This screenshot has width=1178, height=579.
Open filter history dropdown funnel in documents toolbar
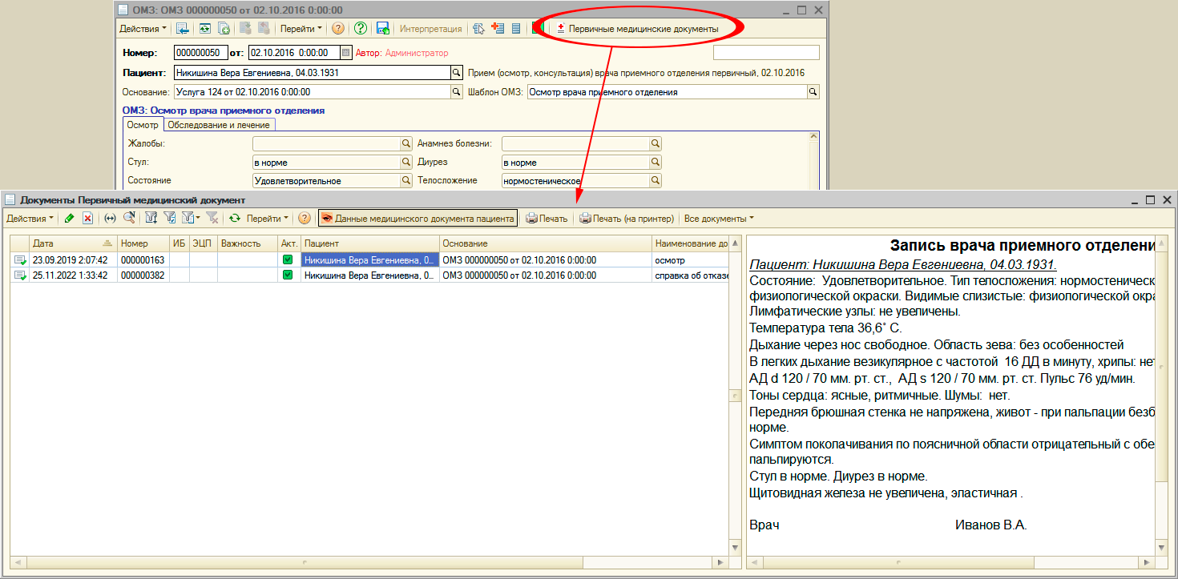(x=190, y=218)
